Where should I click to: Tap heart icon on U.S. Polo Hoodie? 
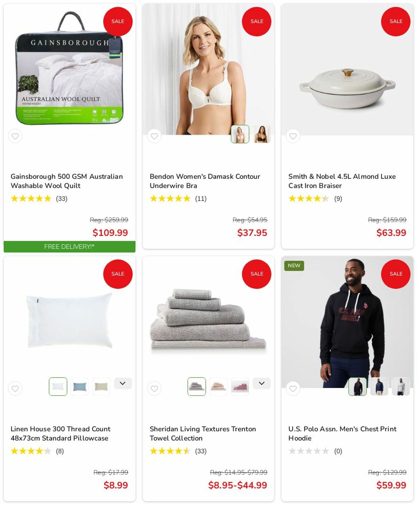click(293, 389)
